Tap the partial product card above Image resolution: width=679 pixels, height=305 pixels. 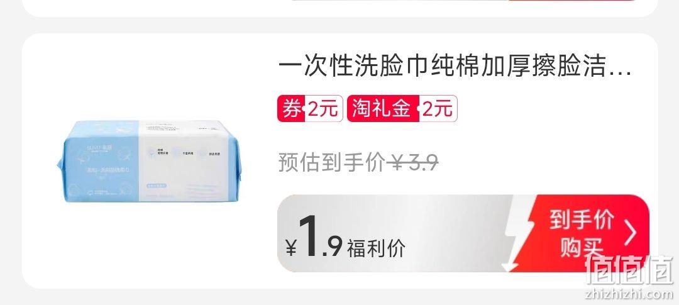(x=339, y=8)
